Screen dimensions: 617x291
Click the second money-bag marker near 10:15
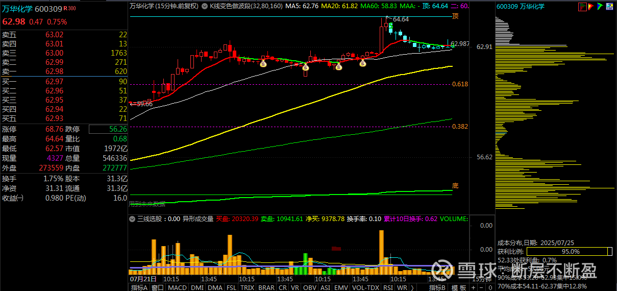tap(305, 67)
